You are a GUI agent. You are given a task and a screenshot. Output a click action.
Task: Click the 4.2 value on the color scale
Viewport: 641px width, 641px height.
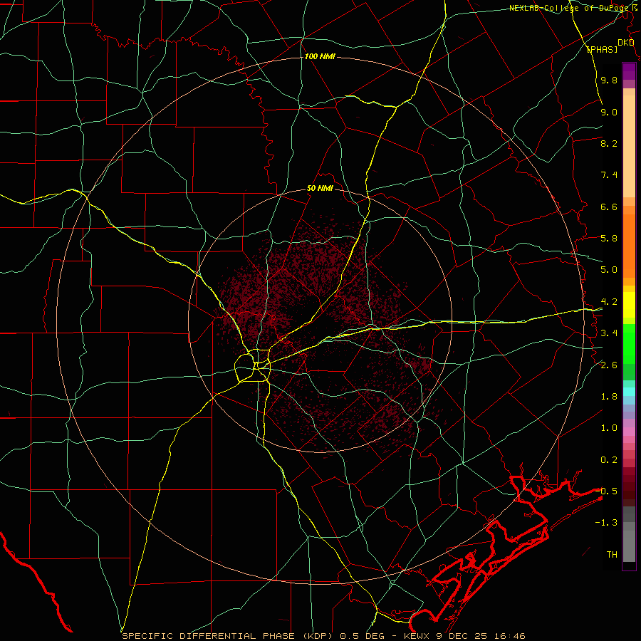(609, 302)
